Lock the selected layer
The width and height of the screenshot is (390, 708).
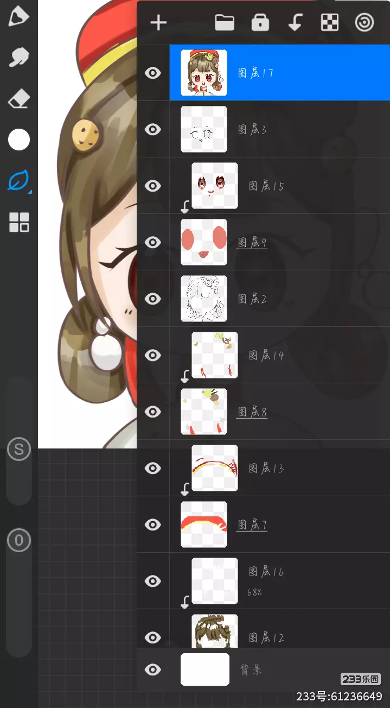pos(260,23)
